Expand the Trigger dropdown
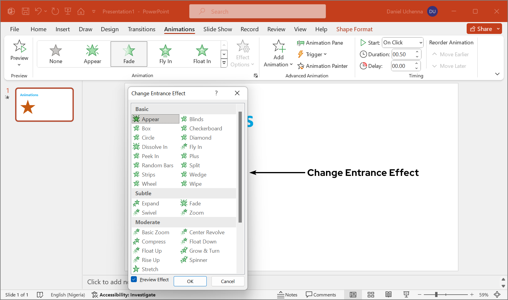The height and width of the screenshot is (300, 508). click(x=316, y=54)
